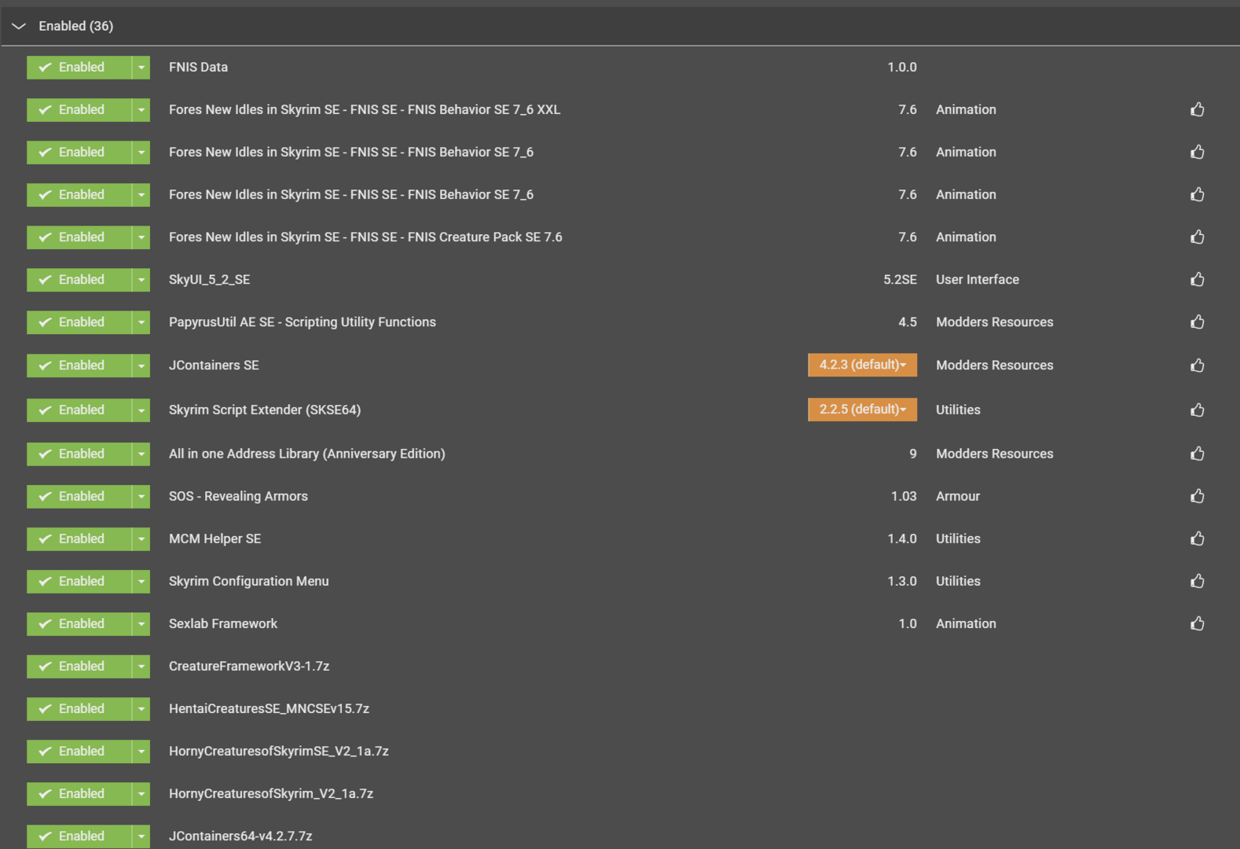1240x849 pixels.
Task: Click Utilities category in SKSE64 row
Action: [x=958, y=410]
